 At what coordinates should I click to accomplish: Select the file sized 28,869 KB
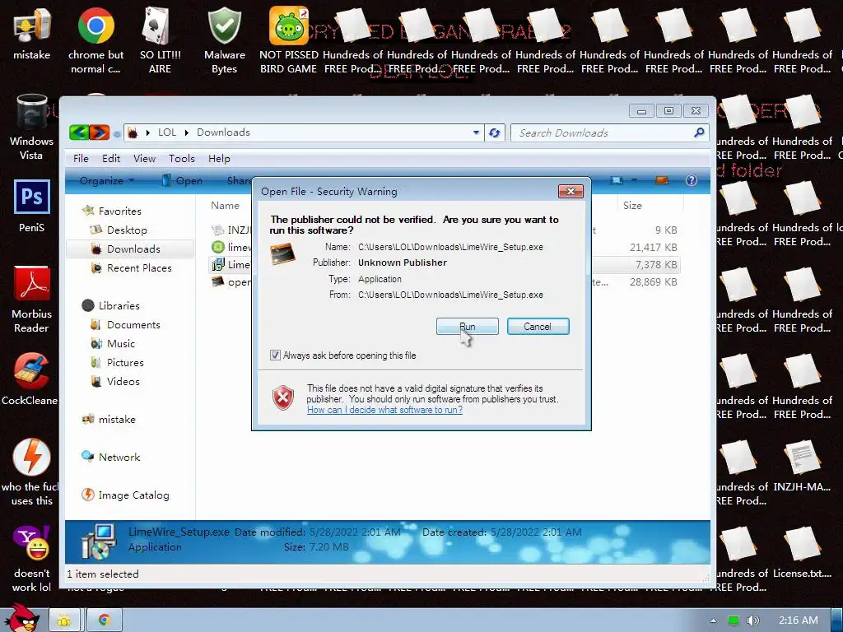444,282
